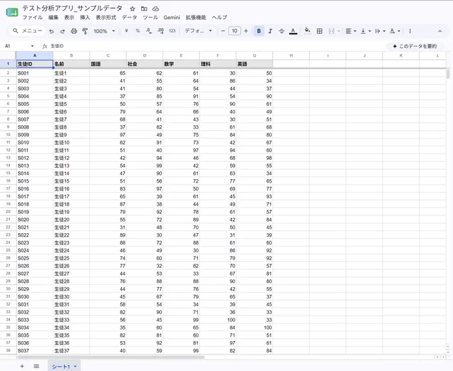
Task: Open the all sheets list icon
Action: click(36, 366)
